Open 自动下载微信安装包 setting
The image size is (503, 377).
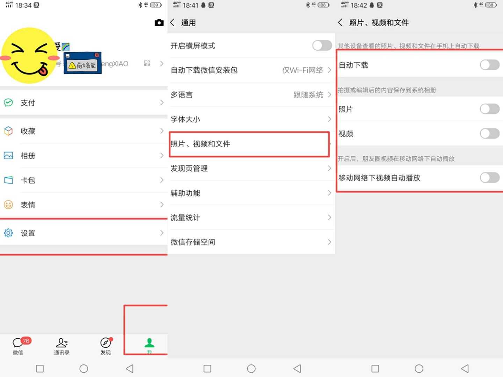pos(251,70)
